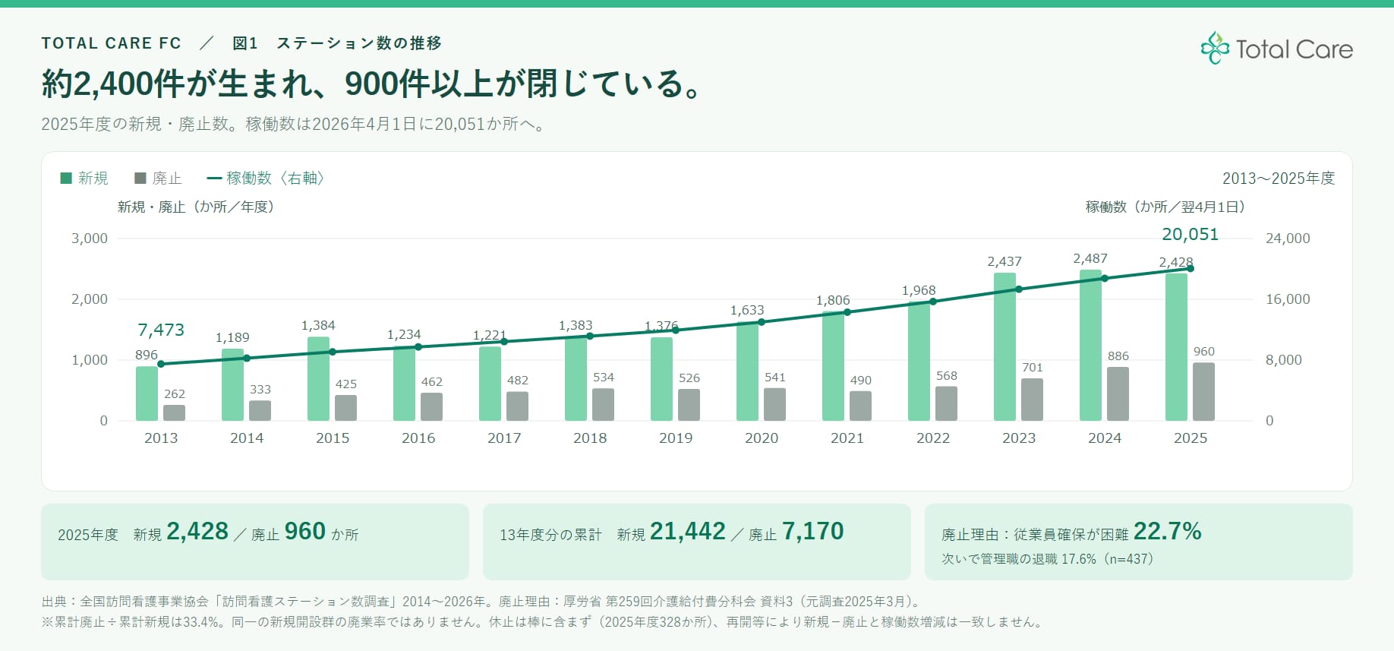The height and width of the screenshot is (651, 1394).
Task: Click the "24,000" right axis tick label
Action: coord(1288,238)
